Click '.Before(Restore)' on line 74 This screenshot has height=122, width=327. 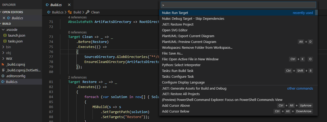(x=93, y=42)
